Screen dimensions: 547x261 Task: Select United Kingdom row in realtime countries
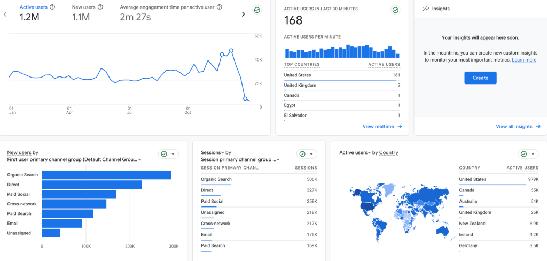pyautogui.click(x=342, y=85)
